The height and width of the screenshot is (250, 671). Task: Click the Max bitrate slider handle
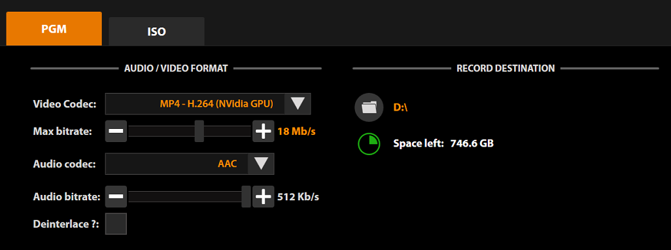(x=199, y=131)
